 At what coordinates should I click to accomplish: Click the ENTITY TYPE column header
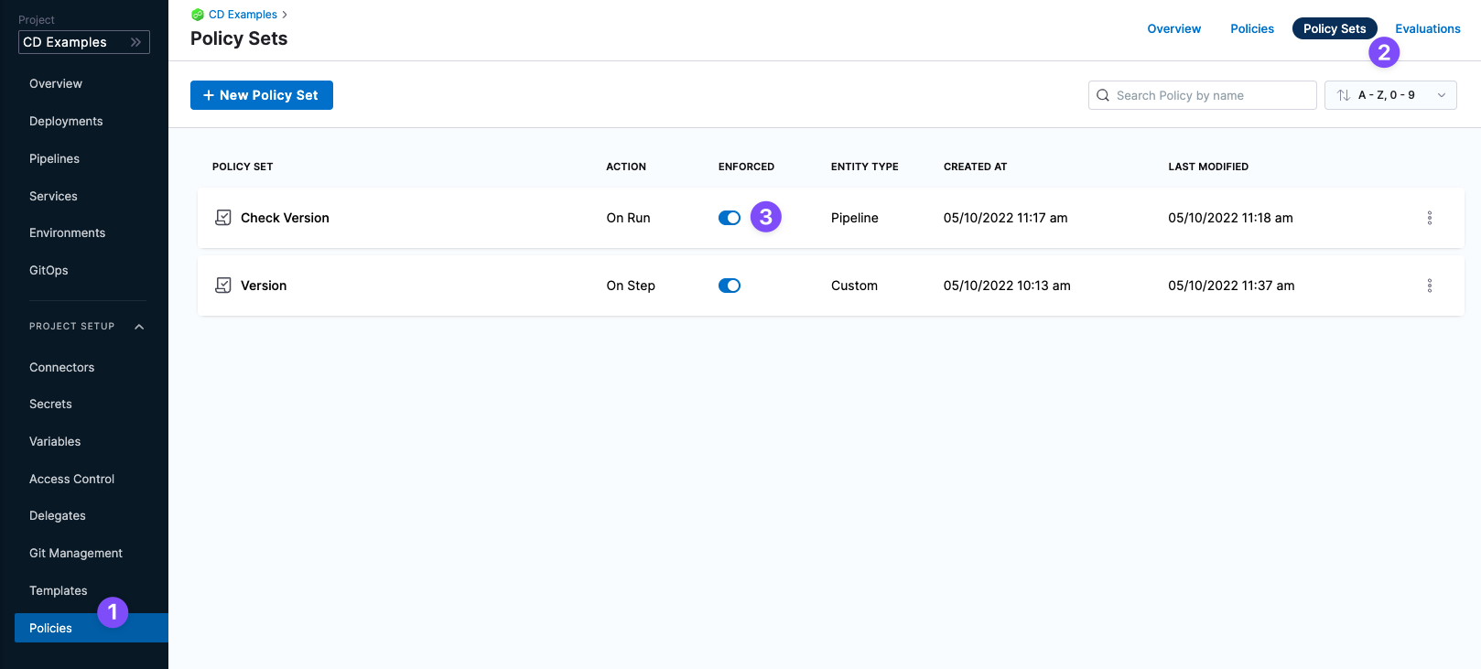click(x=864, y=167)
